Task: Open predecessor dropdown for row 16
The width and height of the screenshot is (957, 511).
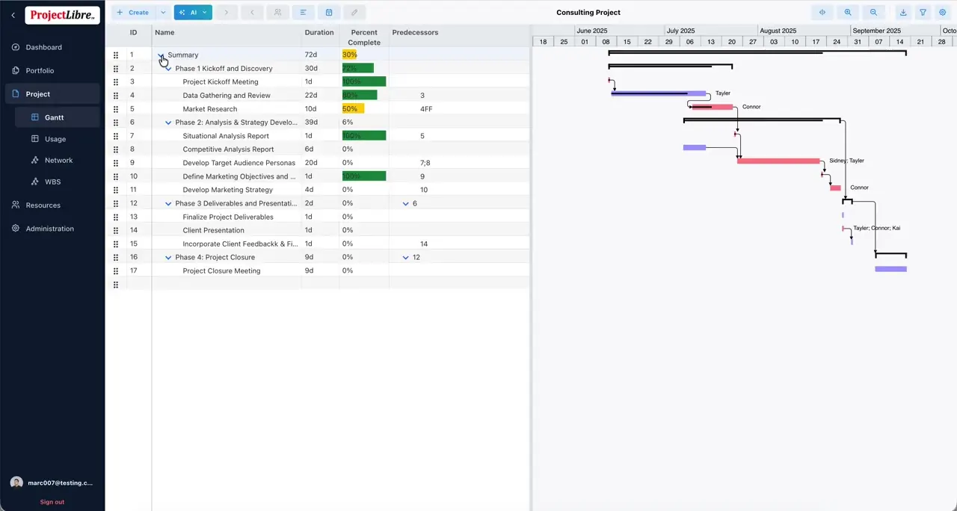Action: pyautogui.click(x=406, y=257)
